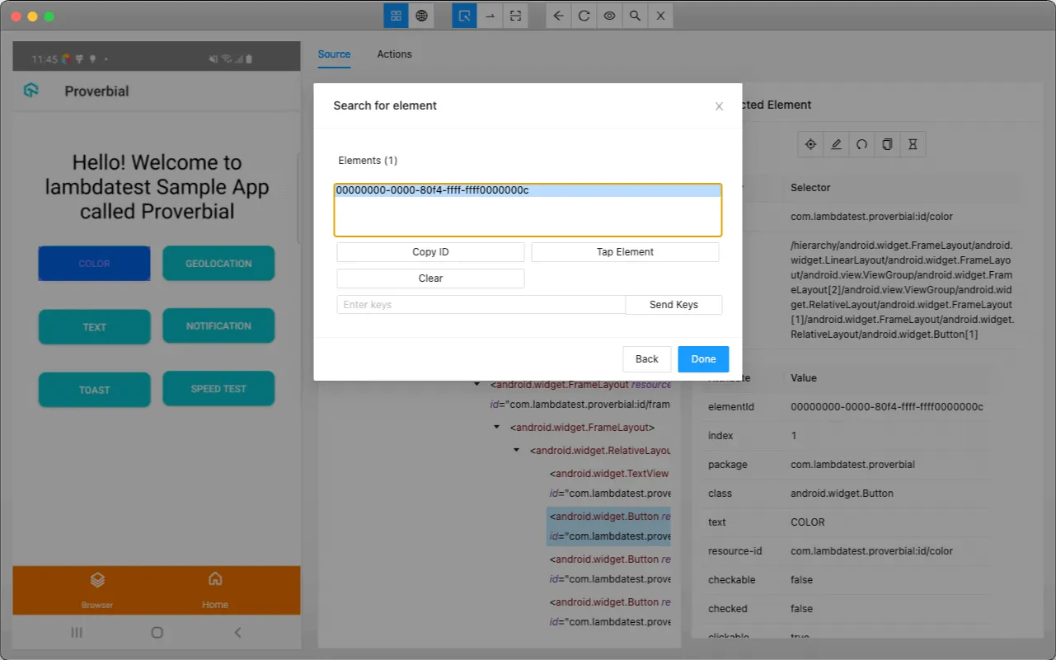This screenshot has height=660, width=1056.
Task: Switch to Web/Hybrid mode globe icon
Action: pyautogui.click(x=421, y=16)
